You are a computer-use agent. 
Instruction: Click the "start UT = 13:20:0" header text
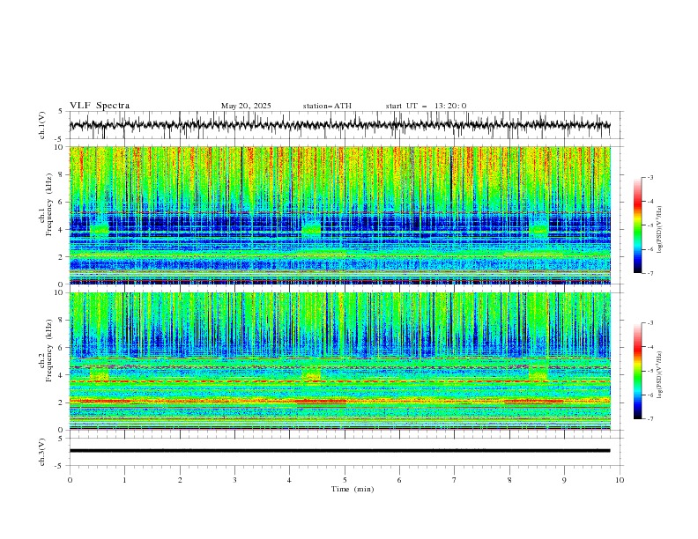click(x=426, y=106)
